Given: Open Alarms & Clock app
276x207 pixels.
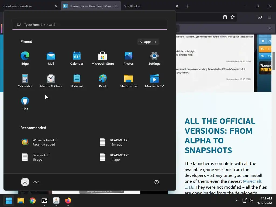Looking at the screenshot, I should tap(51, 81).
